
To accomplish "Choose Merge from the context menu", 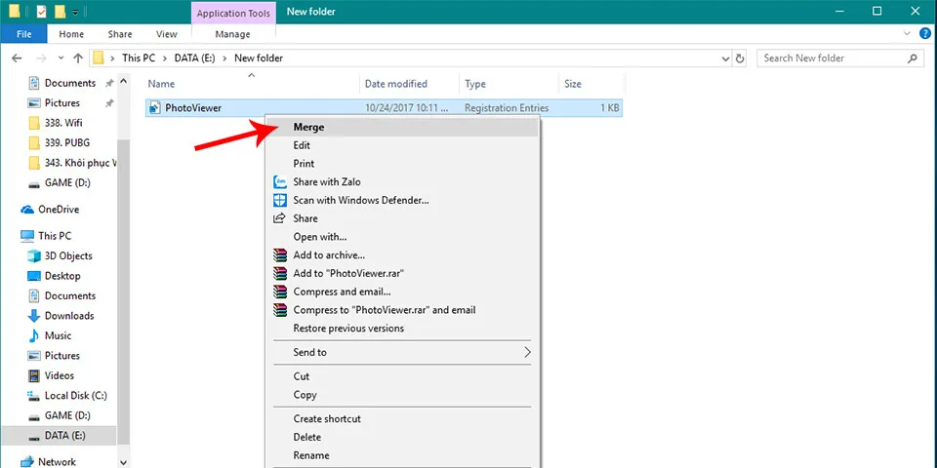I will pyautogui.click(x=308, y=127).
